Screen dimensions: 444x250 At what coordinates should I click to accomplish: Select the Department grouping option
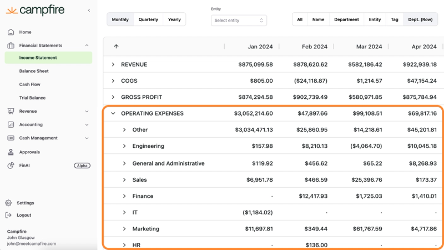tap(346, 19)
